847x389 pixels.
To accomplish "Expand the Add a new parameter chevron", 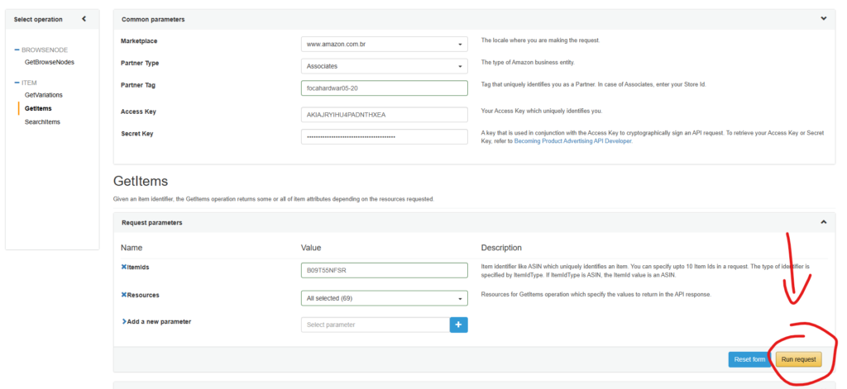I will tap(124, 321).
